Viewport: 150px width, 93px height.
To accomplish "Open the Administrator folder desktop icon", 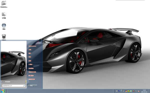I will [4, 4].
